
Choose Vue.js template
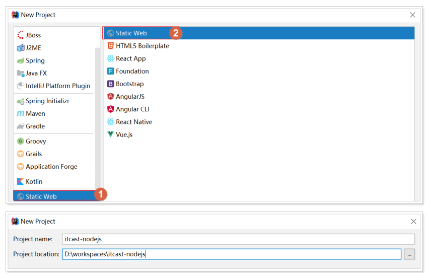pyautogui.click(x=258, y=134)
